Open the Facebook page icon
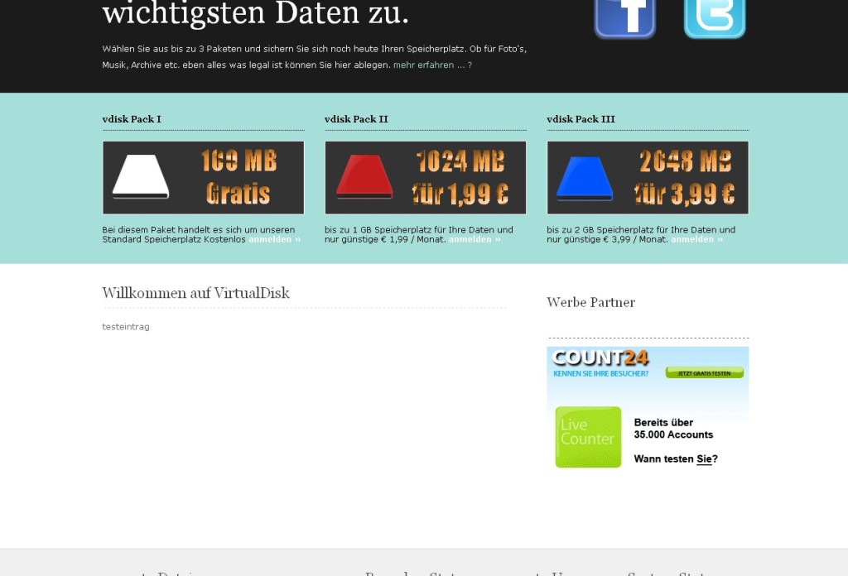The height and width of the screenshot is (576, 848). [x=624, y=17]
